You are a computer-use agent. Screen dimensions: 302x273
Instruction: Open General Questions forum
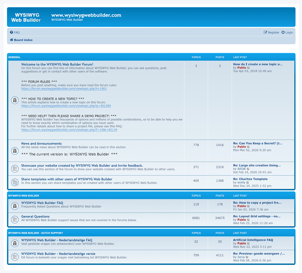coord(35,216)
